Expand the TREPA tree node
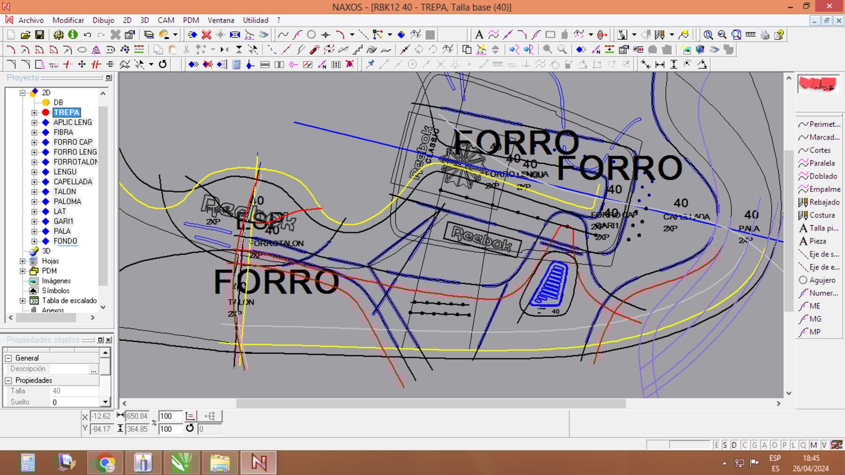The height and width of the screenshot is (475, 845). 34,112
